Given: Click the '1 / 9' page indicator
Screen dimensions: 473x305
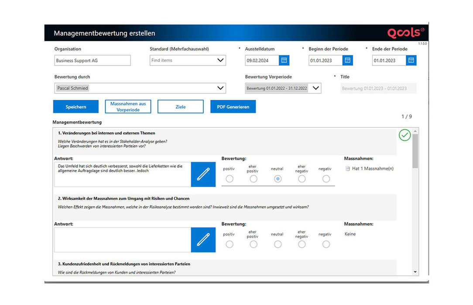Looking at the screenshot, I should 406,116.
